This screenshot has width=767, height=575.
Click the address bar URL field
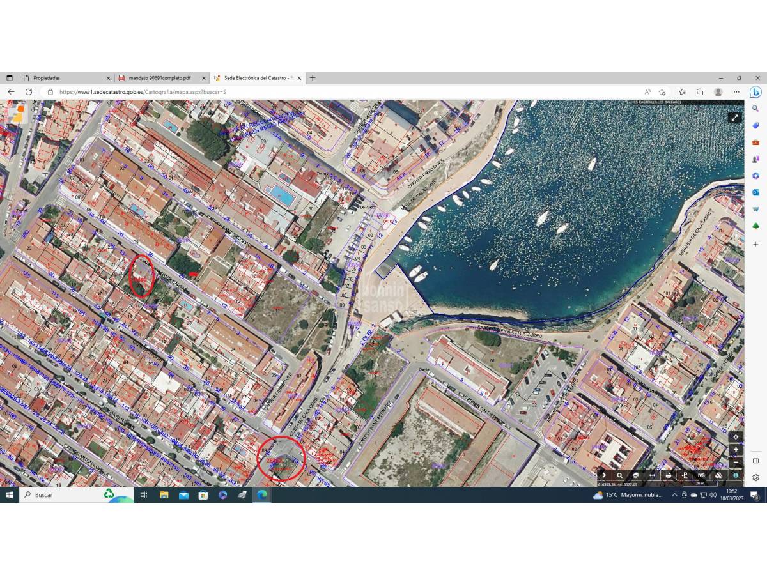345,92
